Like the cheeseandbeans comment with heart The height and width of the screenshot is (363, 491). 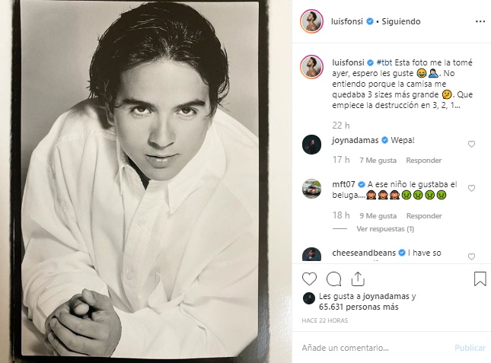click(472, 256)
